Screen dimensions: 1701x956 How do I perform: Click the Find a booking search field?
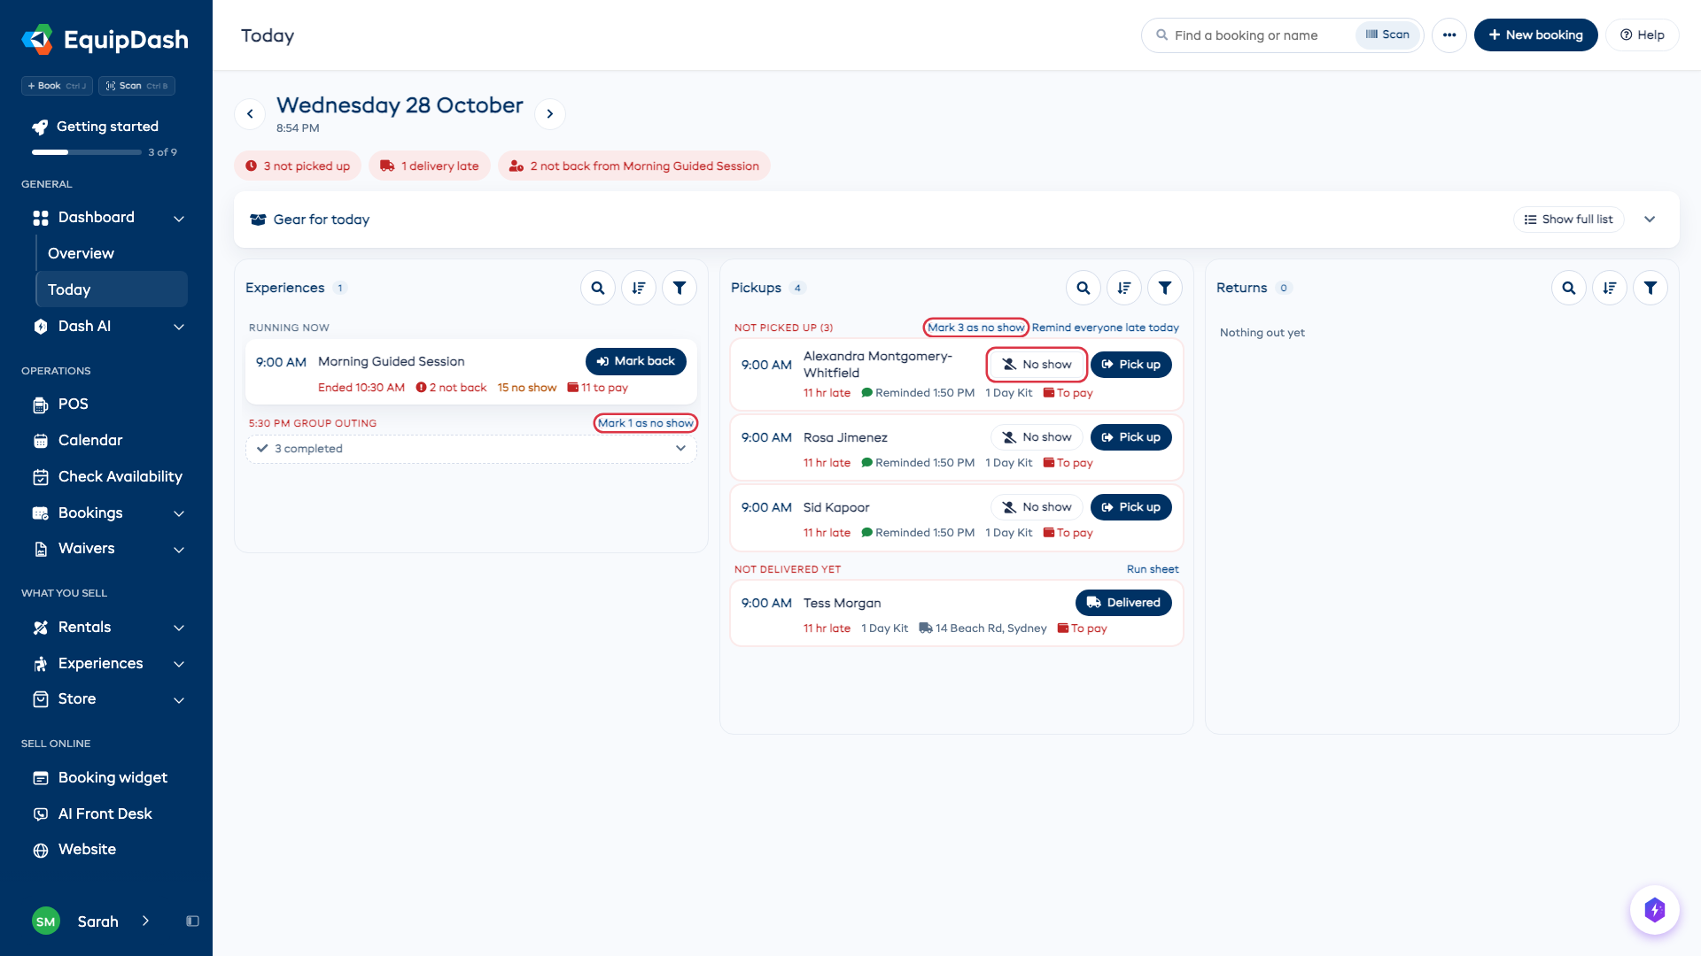[1249, 35]
